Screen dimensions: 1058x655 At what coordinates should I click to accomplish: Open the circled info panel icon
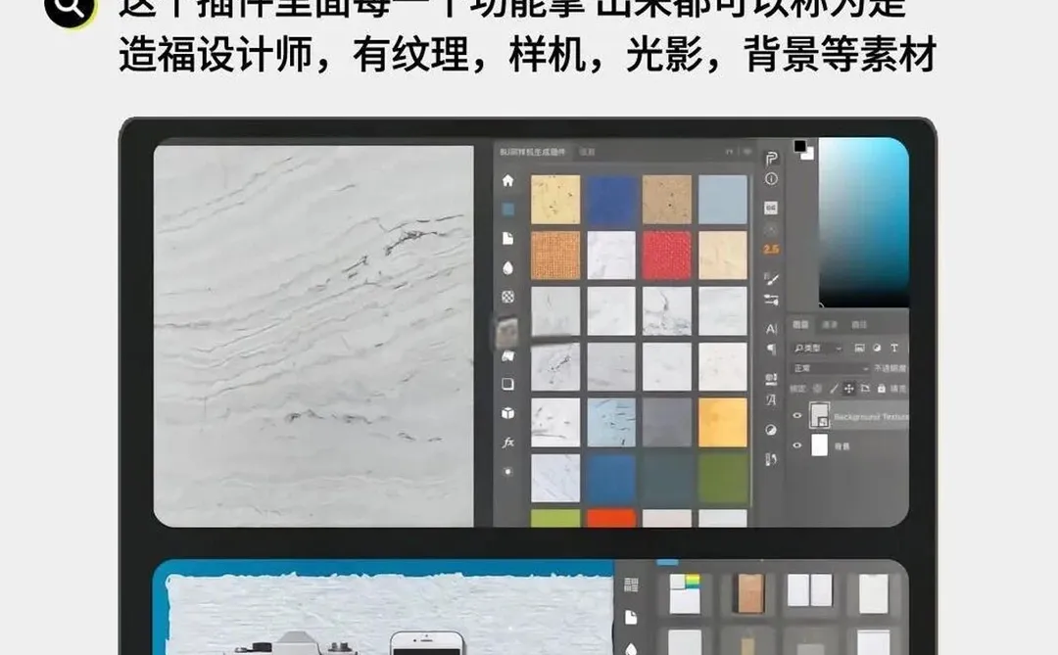pyautogui.click(x=771, y=179)
